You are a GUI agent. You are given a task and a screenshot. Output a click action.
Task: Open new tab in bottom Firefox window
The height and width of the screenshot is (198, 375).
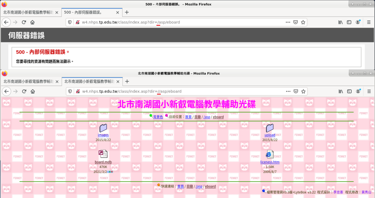(127, 81)
